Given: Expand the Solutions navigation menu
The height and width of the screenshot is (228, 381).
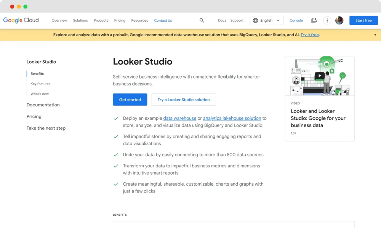Looking at the screenshot, I should point(80,20).
